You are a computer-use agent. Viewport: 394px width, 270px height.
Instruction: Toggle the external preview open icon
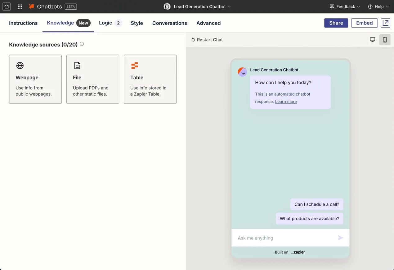click(385, 23)
